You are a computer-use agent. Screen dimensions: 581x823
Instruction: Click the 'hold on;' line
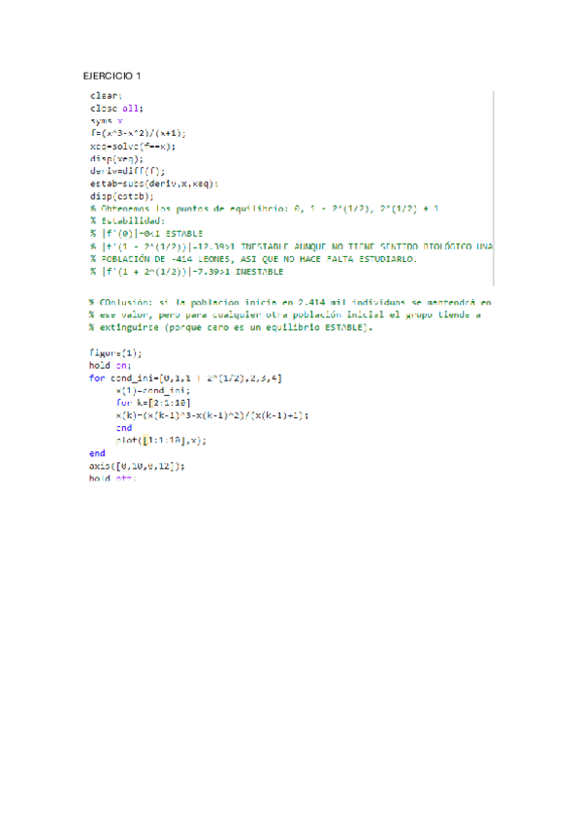pyautogui.click(x=111, y=365)
